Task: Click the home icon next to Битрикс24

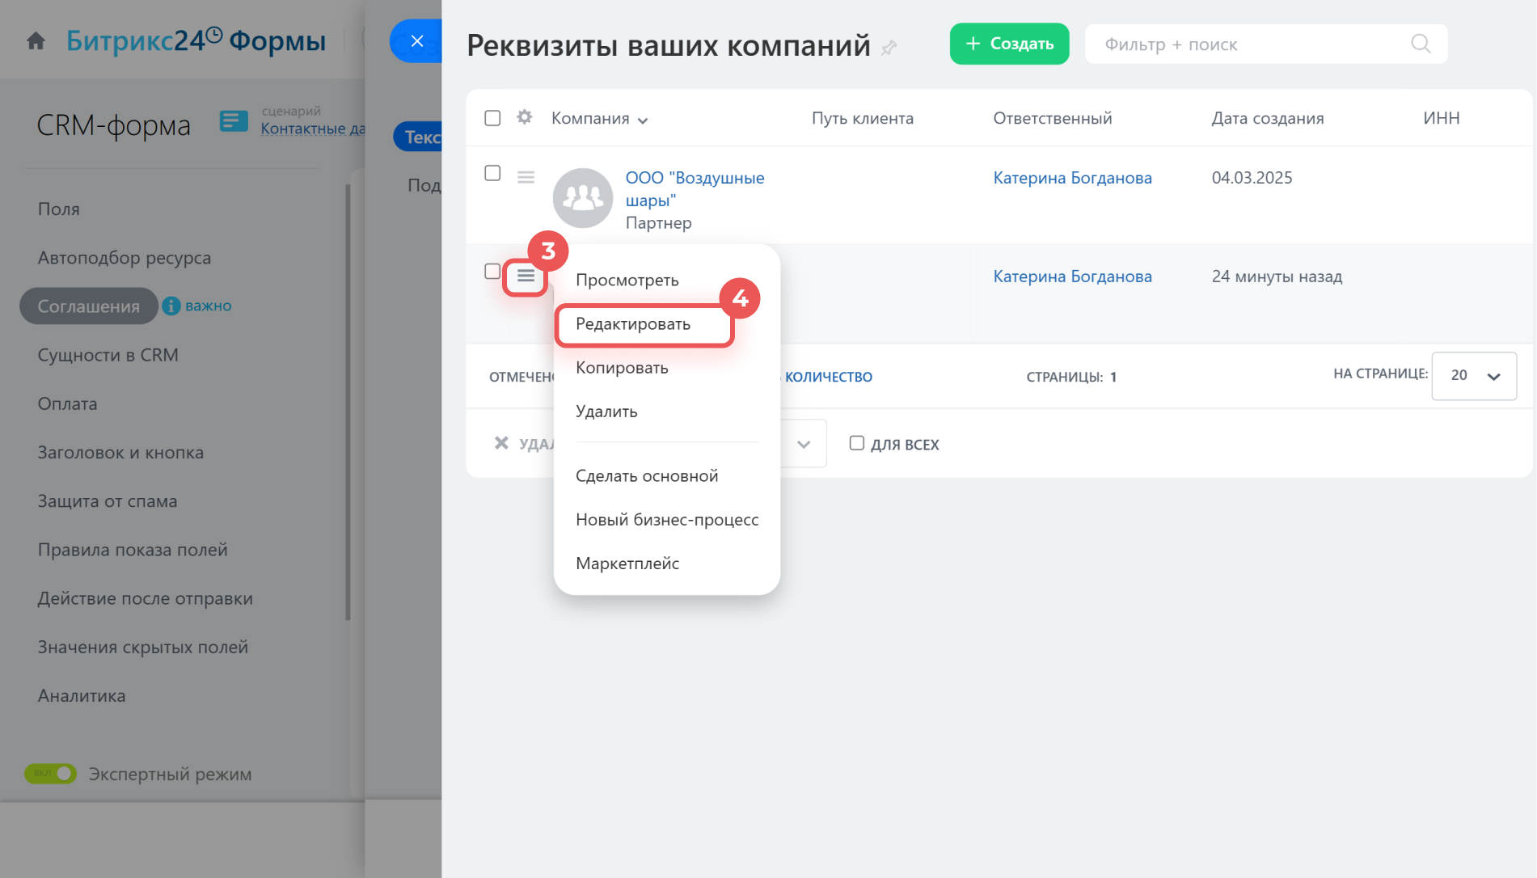Action: (x=36, y=41)
